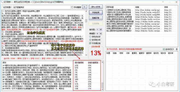This screenshot has width=180, height=92.
Task: Click the sentence list vertical scrollbar thumb
Action: click(x=102, y=85)
